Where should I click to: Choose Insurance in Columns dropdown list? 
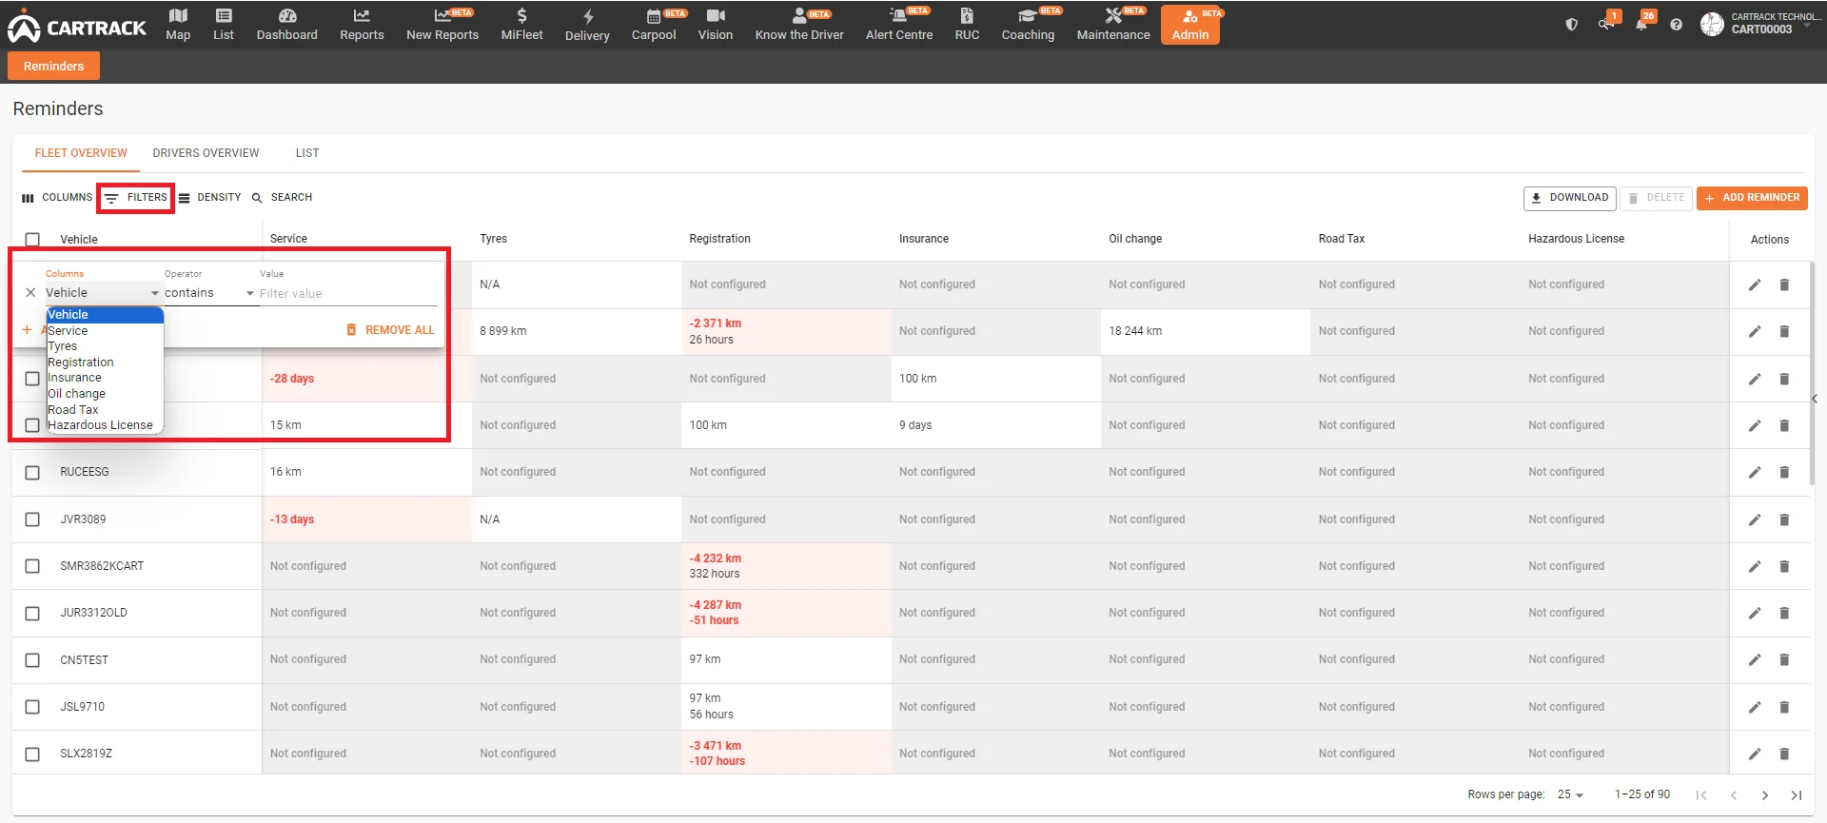[105, 378]
